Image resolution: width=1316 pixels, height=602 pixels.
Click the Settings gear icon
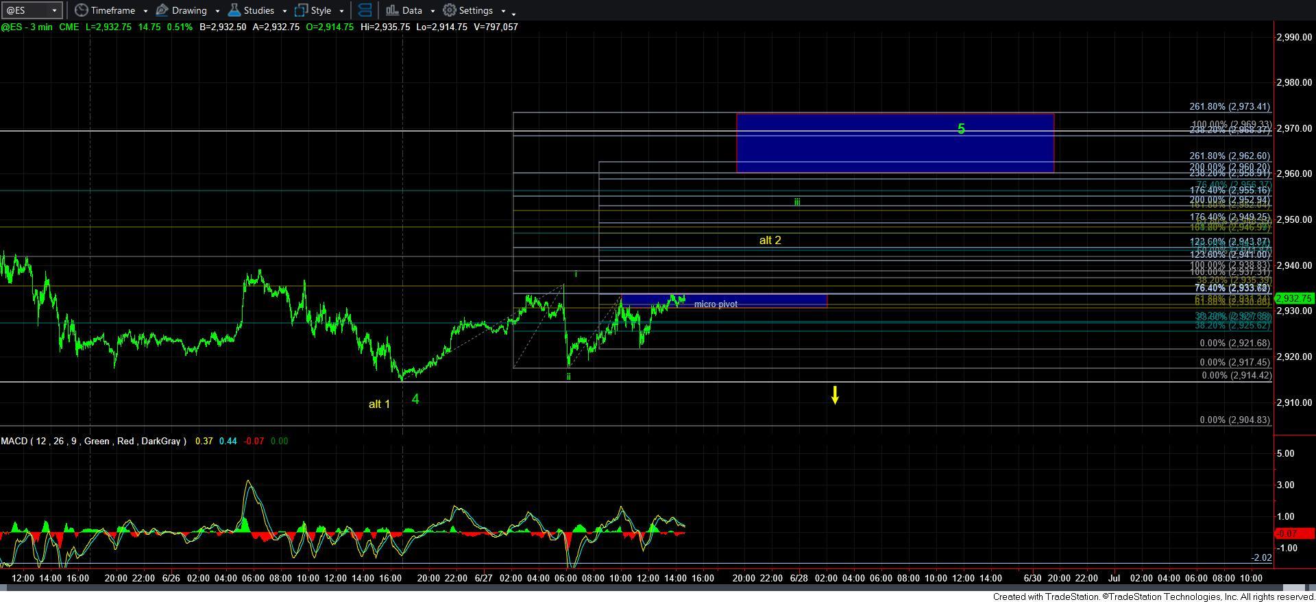[450, 10]
